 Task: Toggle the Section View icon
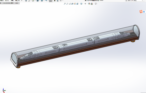point(72,4)
